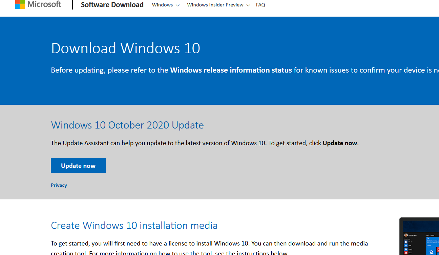439x255 pixels.
Task: Open the FAQ page
Action: (x=260, y=5)
